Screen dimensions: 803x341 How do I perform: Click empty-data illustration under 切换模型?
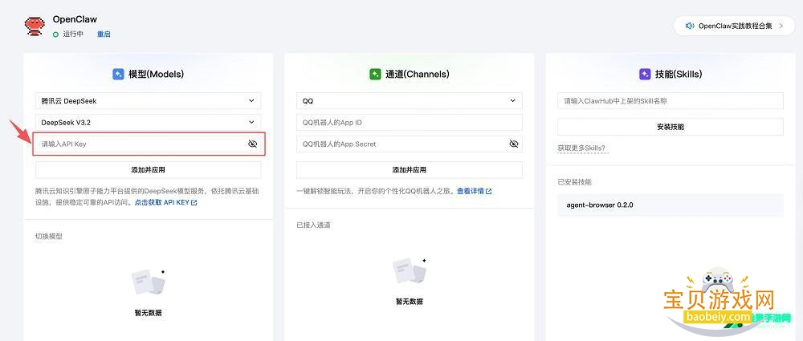pos(149,282)
